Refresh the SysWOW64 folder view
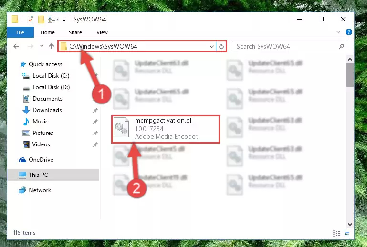This screenshot has height=247, width=367. [x=221, y=47]
